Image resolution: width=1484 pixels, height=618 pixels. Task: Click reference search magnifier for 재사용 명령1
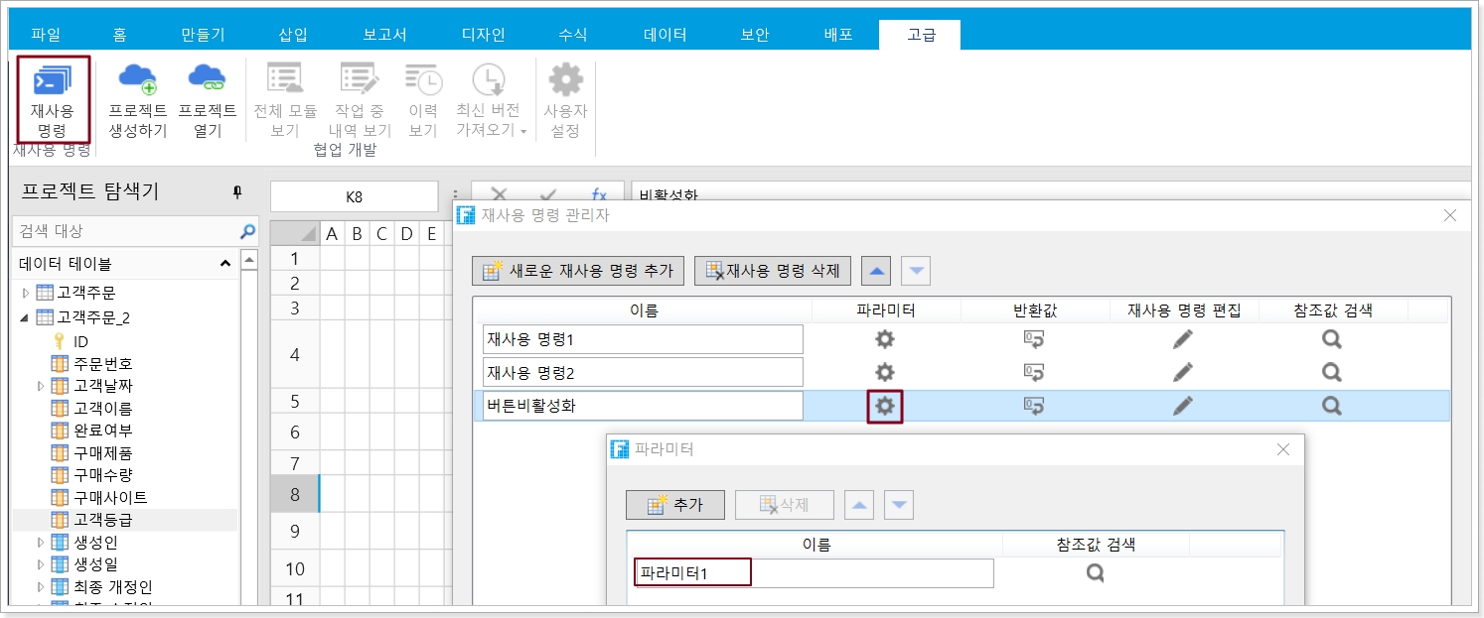pyautogui.click(x=1332, y=339)
